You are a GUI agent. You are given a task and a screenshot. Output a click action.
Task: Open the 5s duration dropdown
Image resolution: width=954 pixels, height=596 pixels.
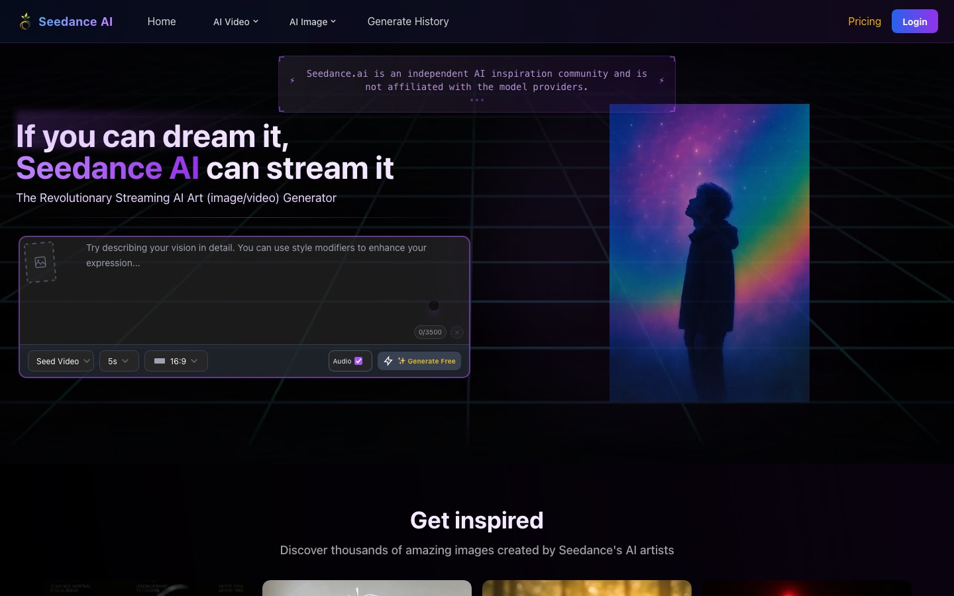click(x=119, y=361)
